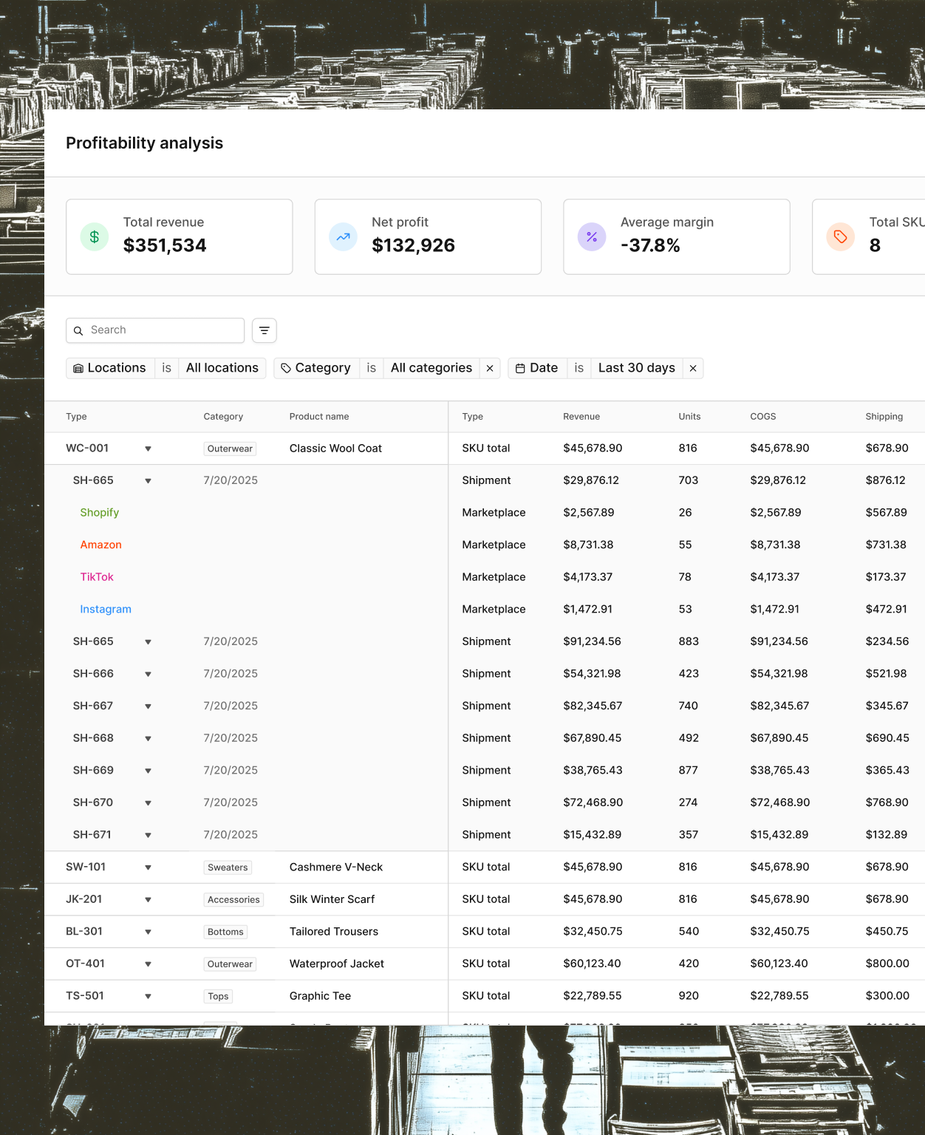
Task: Click the Total revenue value $351,534
Action: (165, 245)
